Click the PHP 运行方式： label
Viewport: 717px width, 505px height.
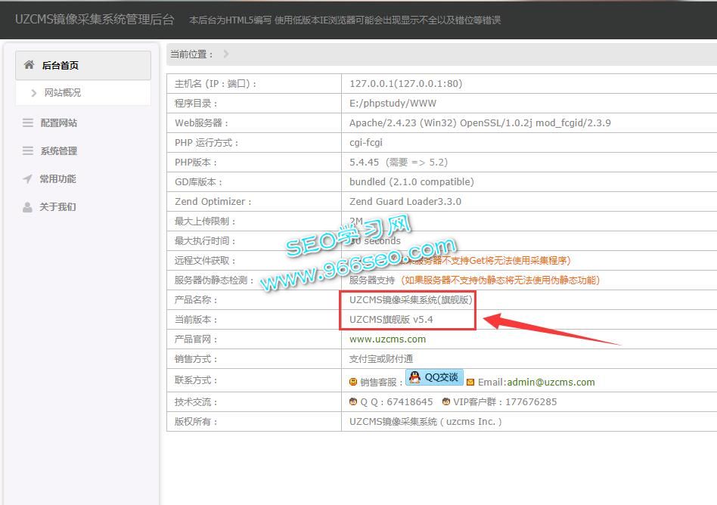point(206,143)
